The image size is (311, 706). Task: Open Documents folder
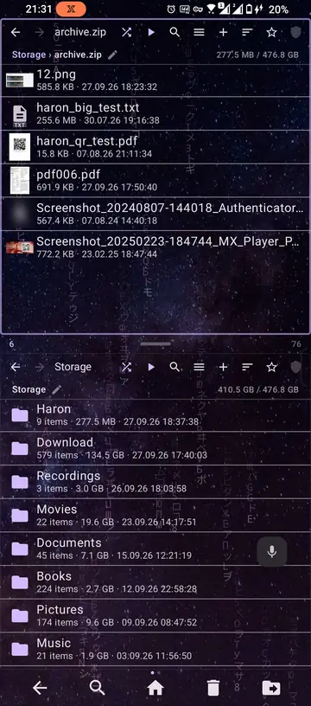click(x=155, y=548)
